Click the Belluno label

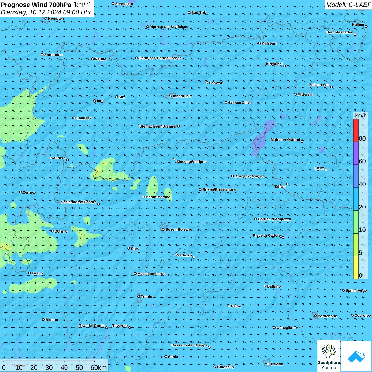(x=274, y=286)
